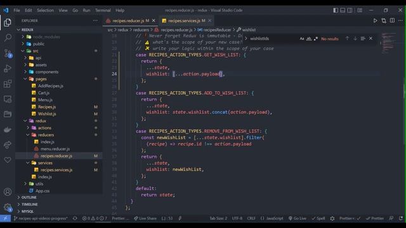This screenshot has height=228, width=406.
Task: Open the Live Share view icon
Action: (x=8, y=145)
